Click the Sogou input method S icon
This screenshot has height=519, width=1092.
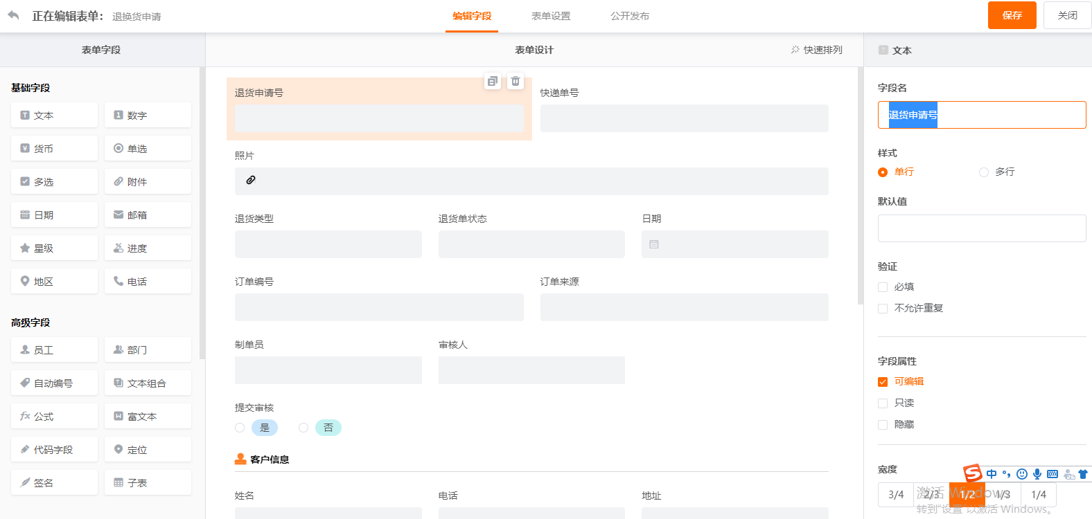(x=973, y=473)
